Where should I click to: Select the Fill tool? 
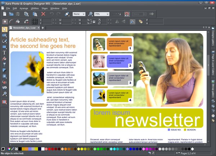[4, 58]
